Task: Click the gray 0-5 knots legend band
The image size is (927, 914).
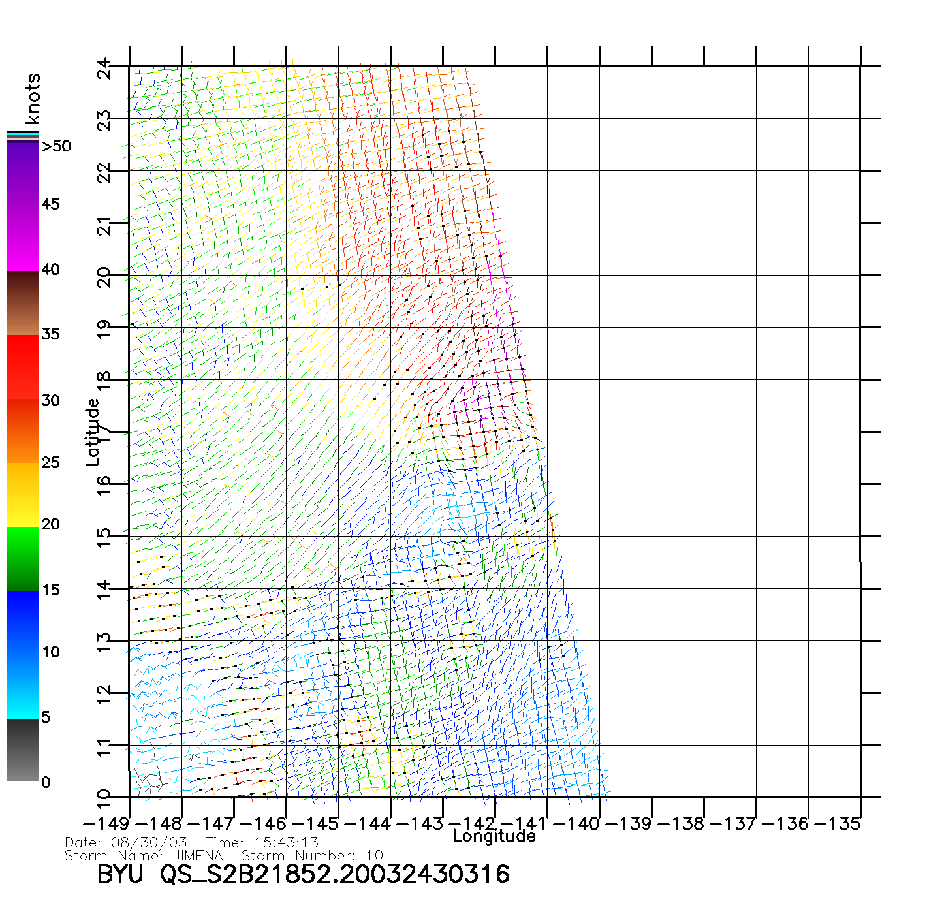Action: (x=23, y=749)
